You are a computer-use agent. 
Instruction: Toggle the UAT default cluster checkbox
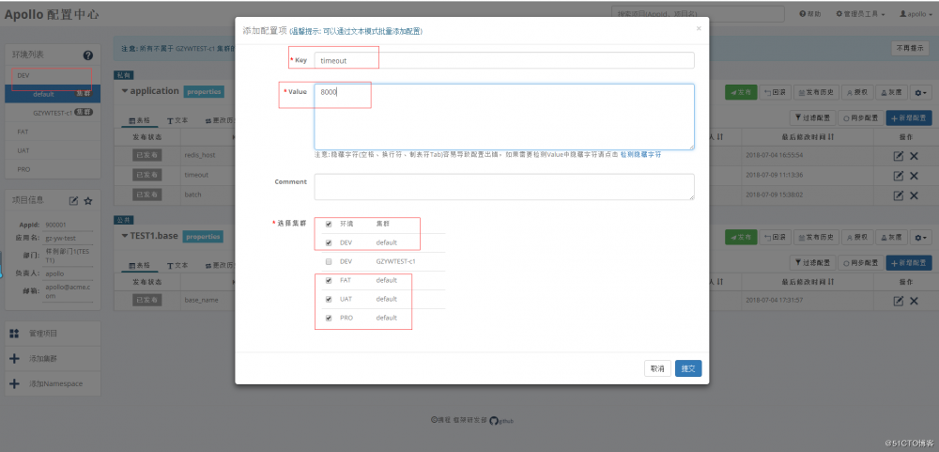[328, 299]
